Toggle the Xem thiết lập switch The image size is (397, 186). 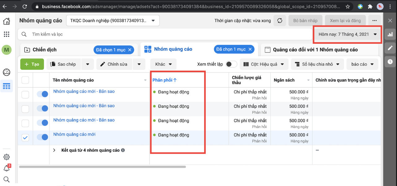pos(231,64)
